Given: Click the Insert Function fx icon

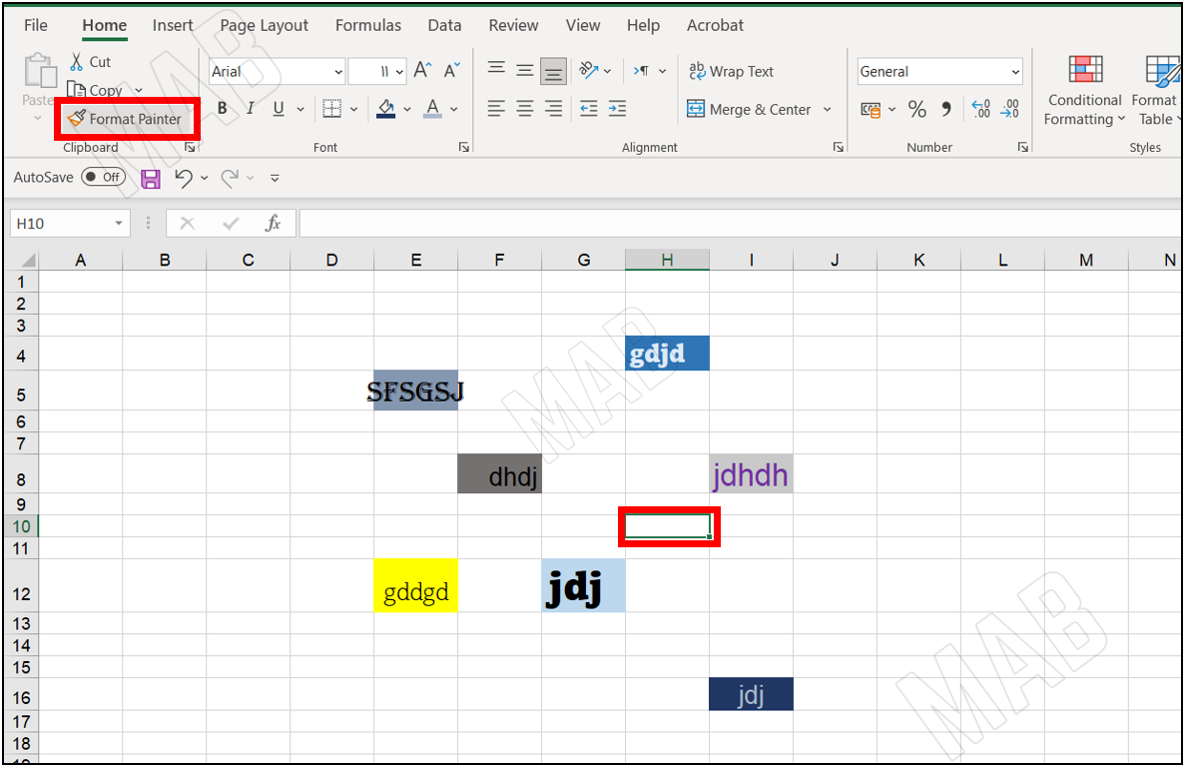Looking at the screenshot, I should [273, 223].
